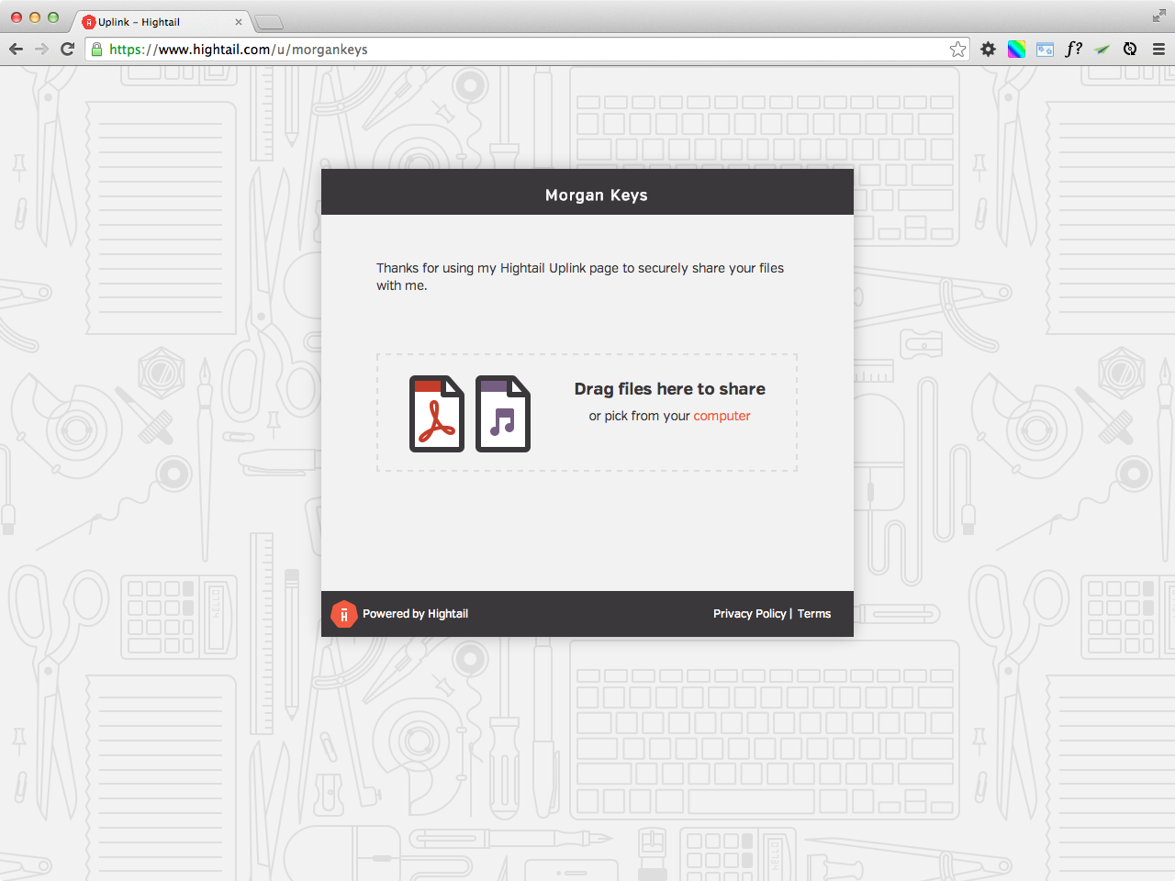1175x881 pixels.
Task: Click the picture extension icon in toolbar
Action: coord(1045,50)
